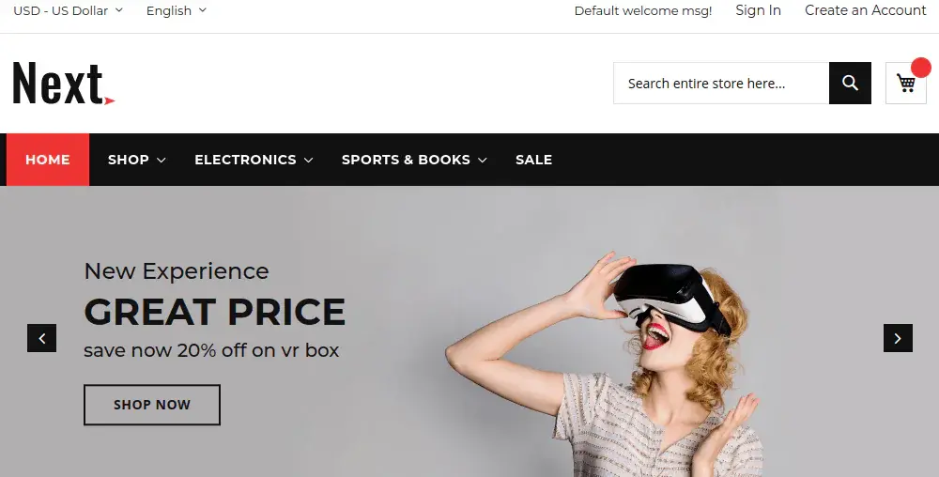This screenshot has width=939, height=477.
Task: Open the English language dropdown
Action: [x=177, y=11]
